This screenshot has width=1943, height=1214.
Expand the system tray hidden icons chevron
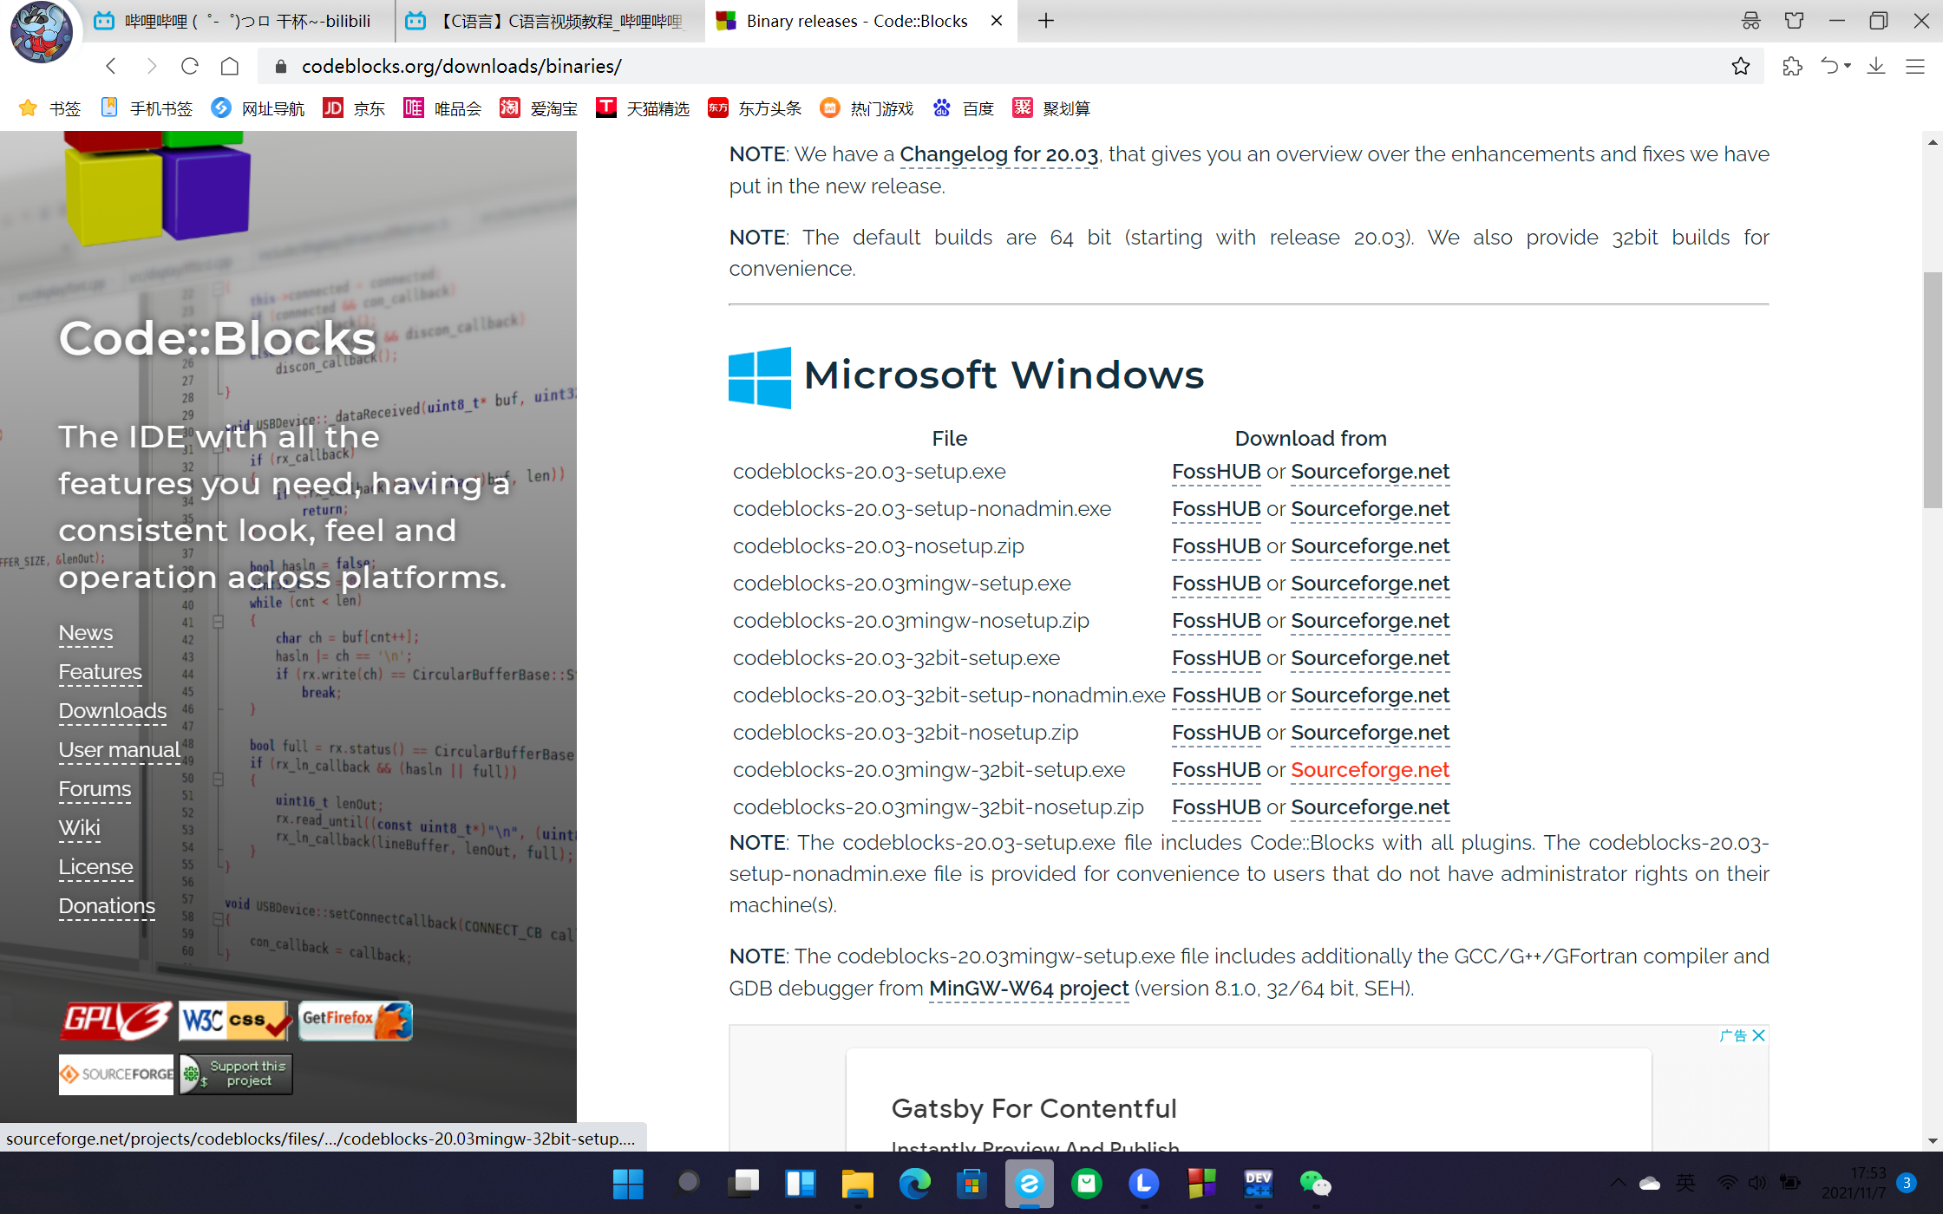click(x=1618, y=1183)
